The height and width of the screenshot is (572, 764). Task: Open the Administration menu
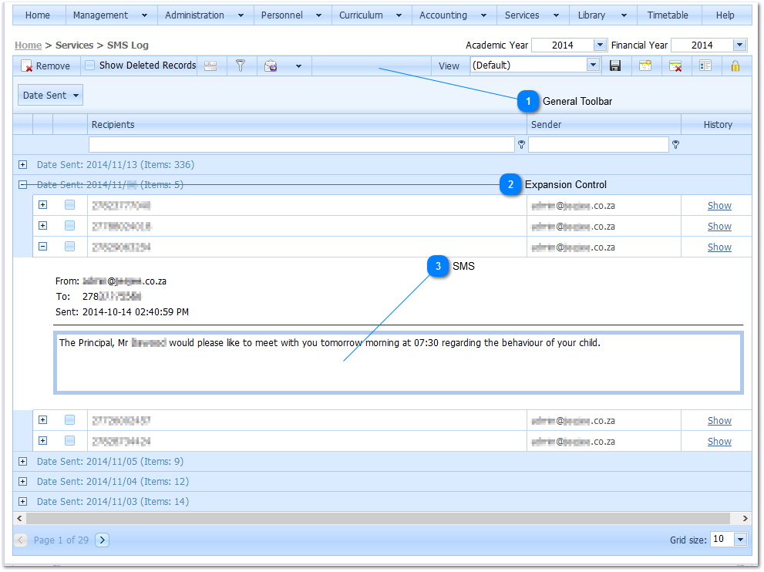point(204,15)
